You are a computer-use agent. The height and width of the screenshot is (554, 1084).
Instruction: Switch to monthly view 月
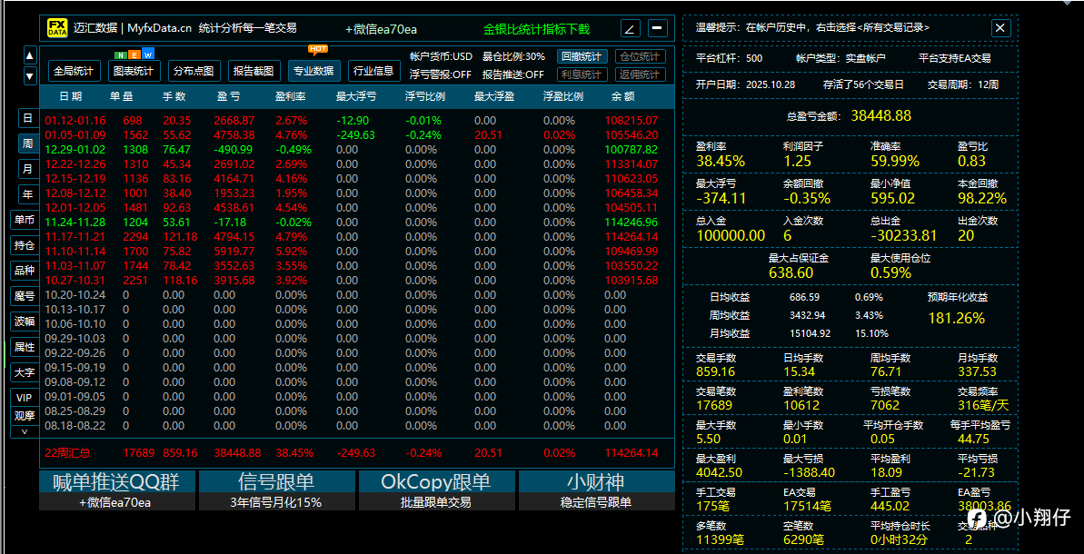click(27, 169)
